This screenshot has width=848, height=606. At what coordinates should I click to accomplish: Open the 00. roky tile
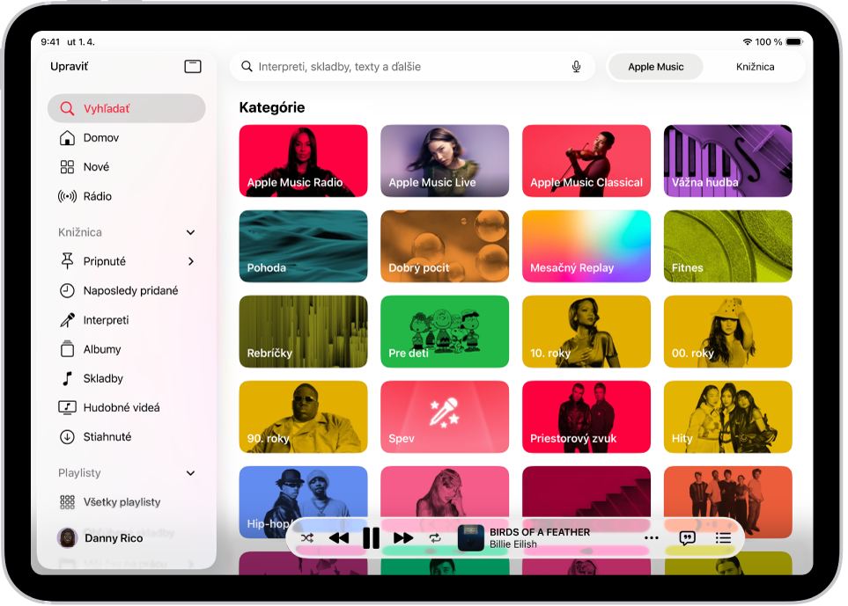tap(728, 332)
